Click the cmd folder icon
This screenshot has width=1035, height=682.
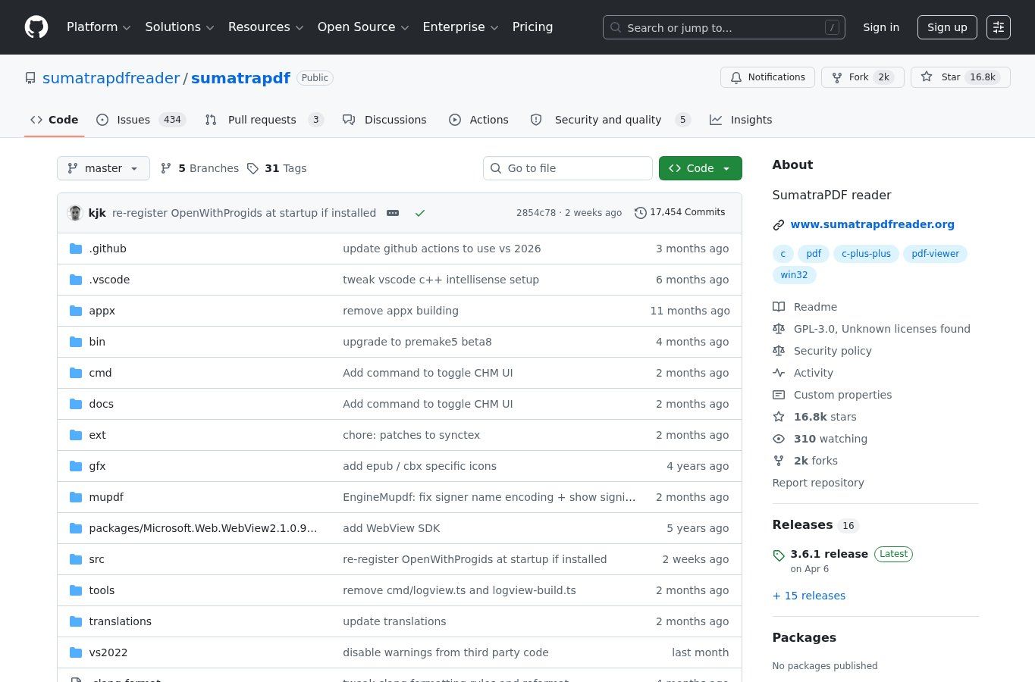click(76, 373)
